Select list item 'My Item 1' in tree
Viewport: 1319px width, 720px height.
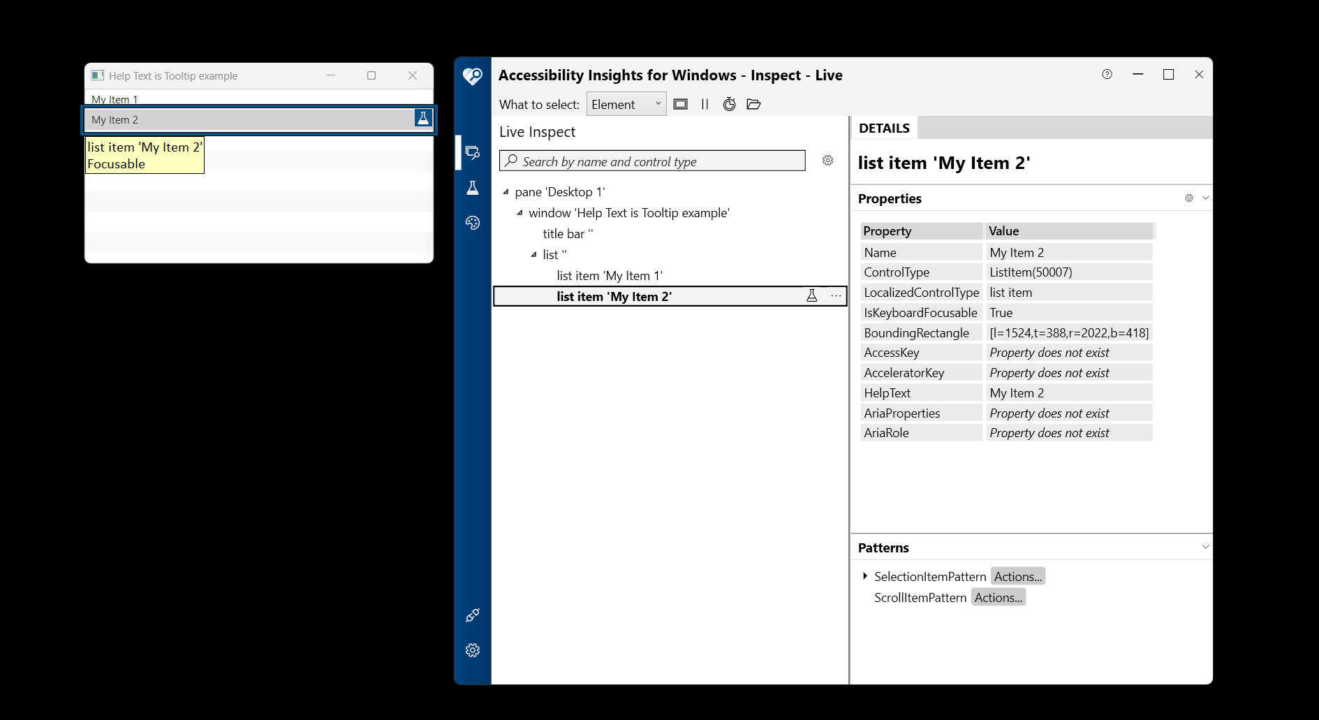[609, 276]
